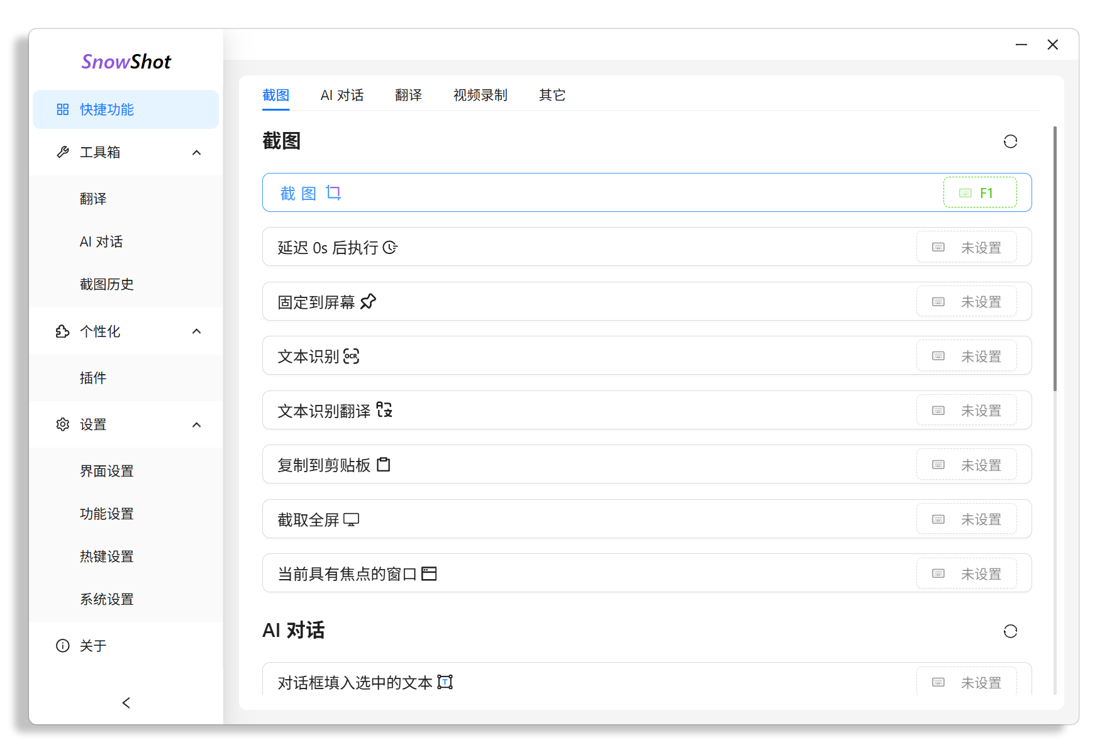The image size is (1107, 752).
Task: Collapse the sidebar using the arrow button
Action: click(x=126, y=703)
